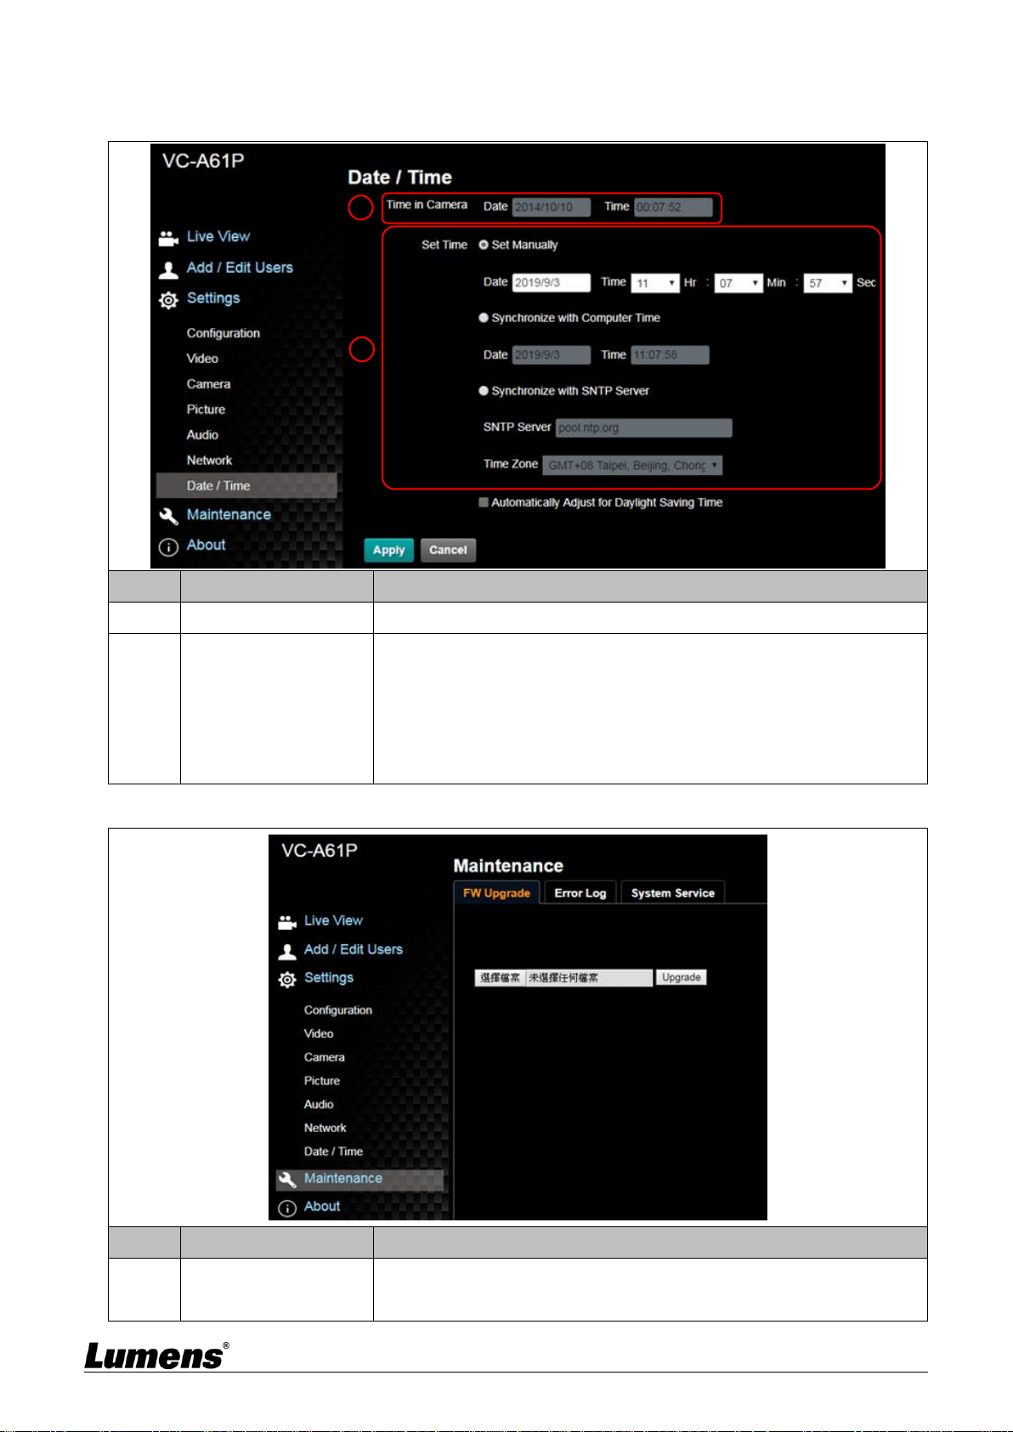
Task: Click VC-A61P title in Maintenance screenshot
Action: pyautogui.click(x=320, y=850)
